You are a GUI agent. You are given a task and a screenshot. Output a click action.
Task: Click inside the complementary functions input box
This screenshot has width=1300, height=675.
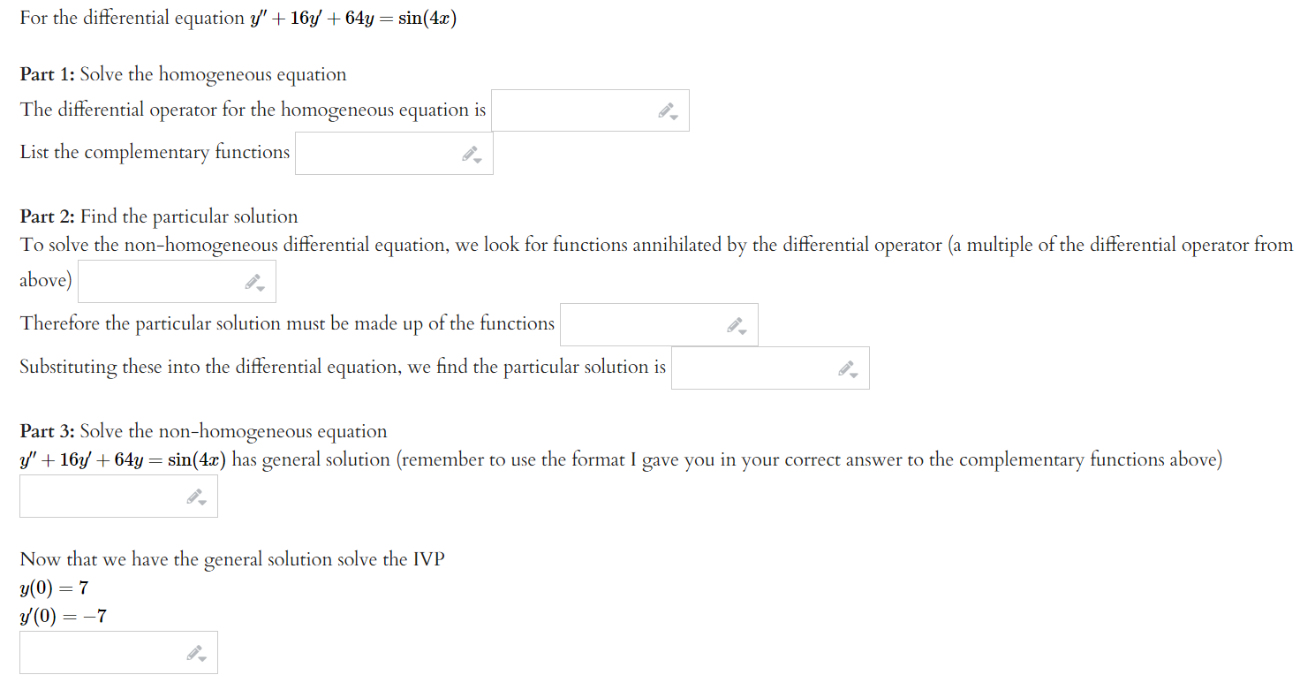(380, 152)
